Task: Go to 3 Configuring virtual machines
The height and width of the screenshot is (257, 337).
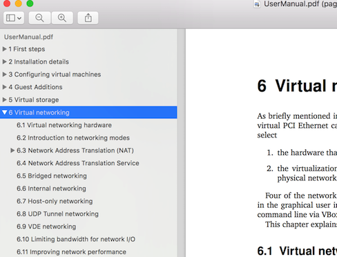Action: [x=55, y=74]
